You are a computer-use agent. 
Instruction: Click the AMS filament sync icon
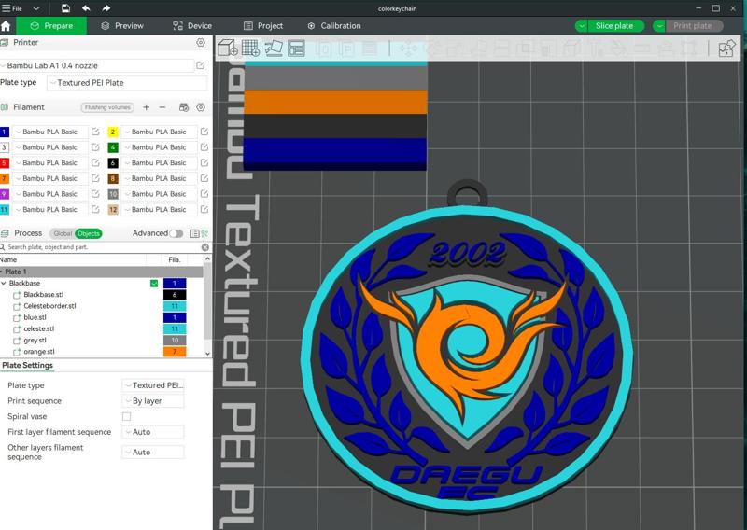pyautogui.click(x=183, y=107)
